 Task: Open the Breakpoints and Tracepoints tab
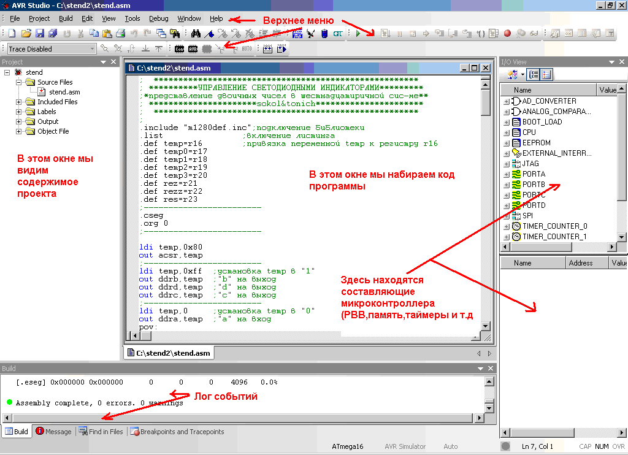point(177,431)
